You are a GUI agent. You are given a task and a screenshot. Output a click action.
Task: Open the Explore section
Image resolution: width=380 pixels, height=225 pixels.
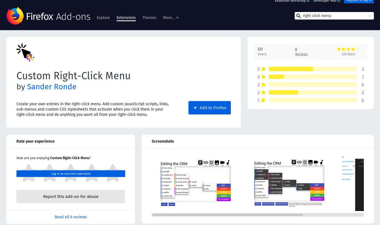pos(103,18)
